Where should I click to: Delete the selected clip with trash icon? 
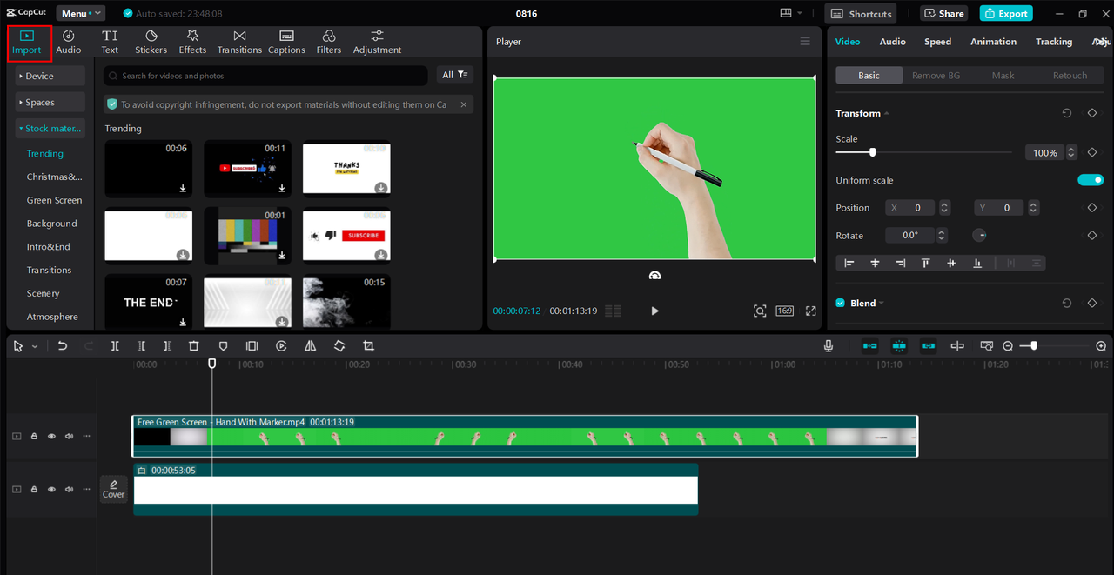point(194,345)
